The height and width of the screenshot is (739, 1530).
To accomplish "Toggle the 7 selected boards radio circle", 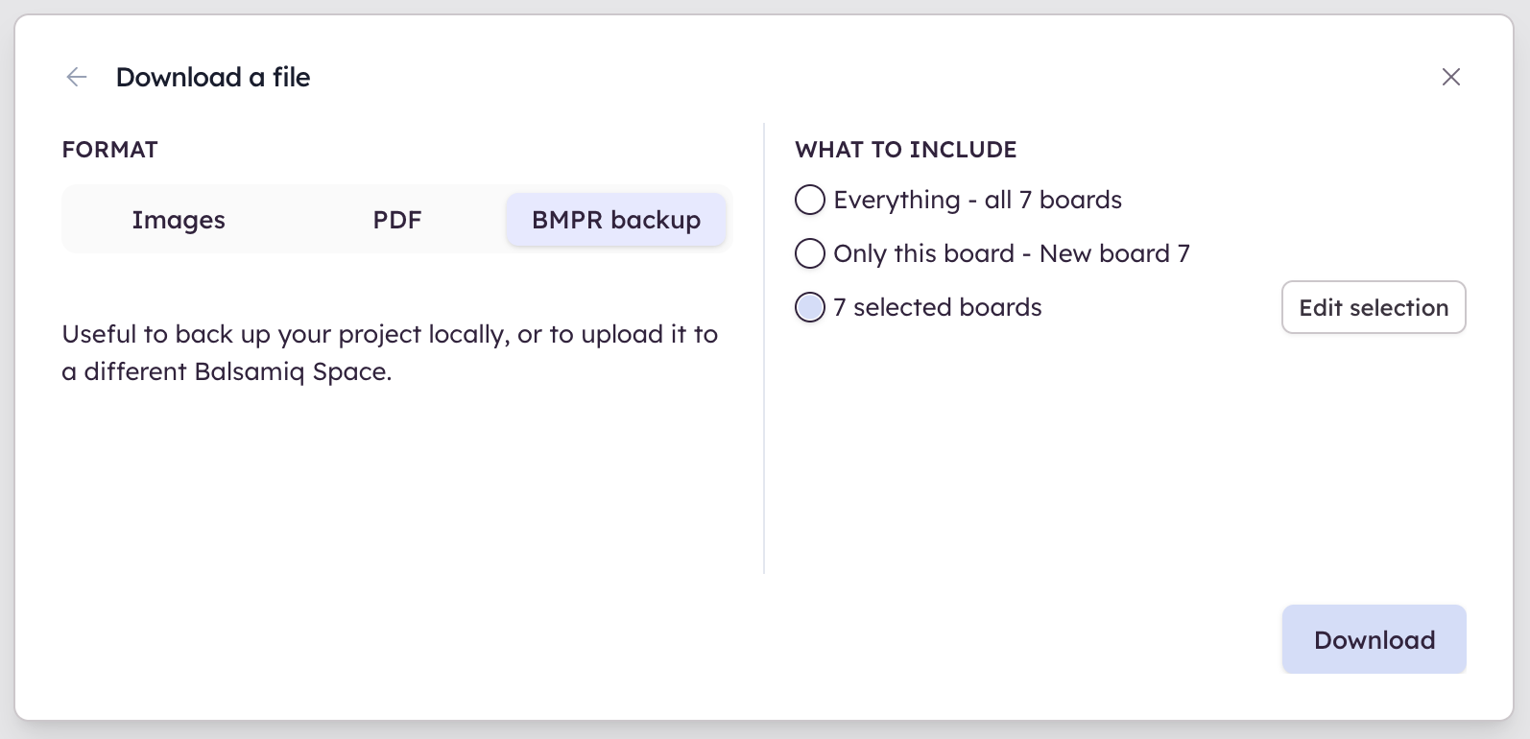I will [x=810, y=307].
